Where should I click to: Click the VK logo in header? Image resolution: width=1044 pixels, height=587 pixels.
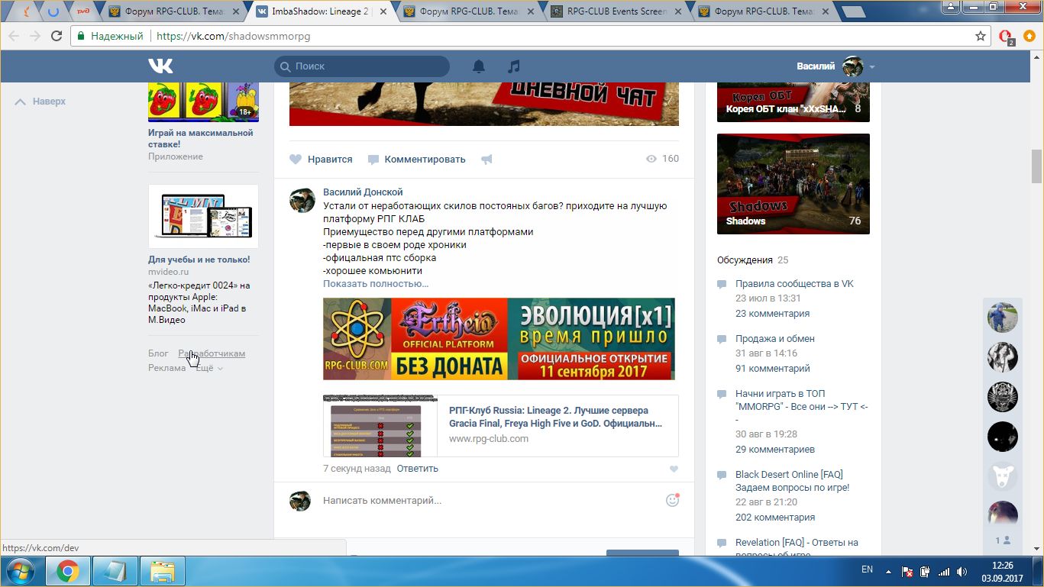pyautogui.click(x=160, y=66)
